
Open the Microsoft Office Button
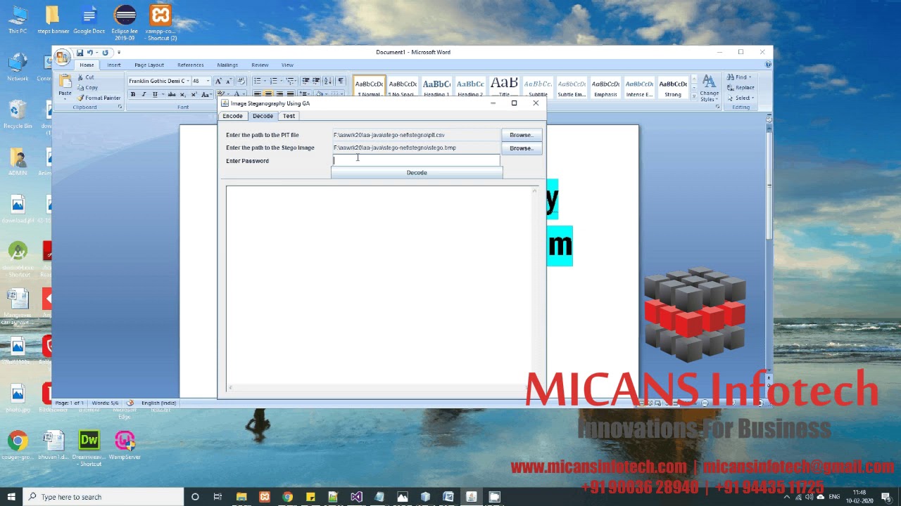(62, 57)
